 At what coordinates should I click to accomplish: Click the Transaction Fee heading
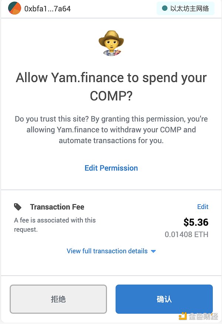pyautogui.click(x=57, y=207)
